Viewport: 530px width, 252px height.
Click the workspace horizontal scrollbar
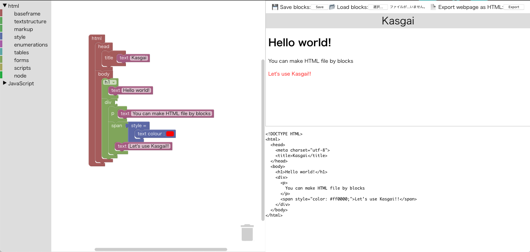tap(161, 249)
